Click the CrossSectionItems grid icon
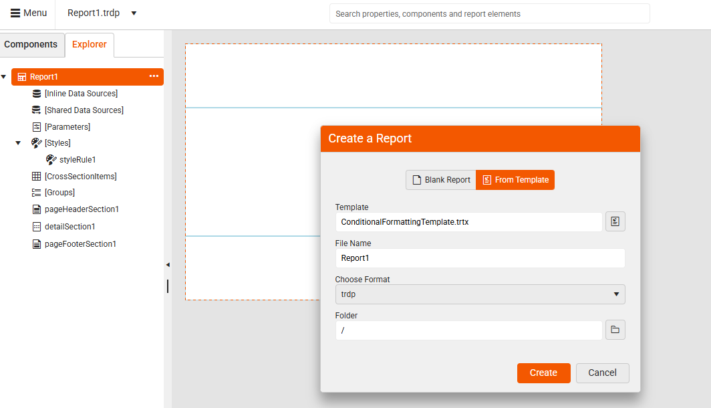711x408 pixels. coord(36,176)
